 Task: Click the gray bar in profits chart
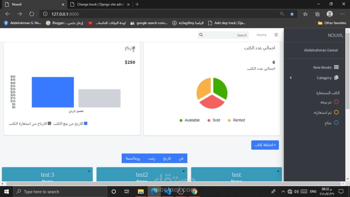click(x=100, y=98)
